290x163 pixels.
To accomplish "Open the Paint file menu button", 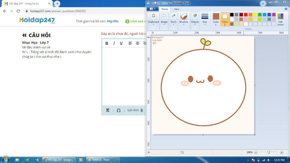I will pyautogui.click(x=153, y=9).
